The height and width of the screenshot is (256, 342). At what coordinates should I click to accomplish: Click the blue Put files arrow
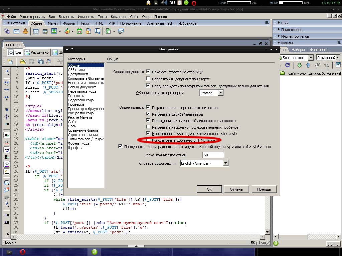click(x=308, y=65)
